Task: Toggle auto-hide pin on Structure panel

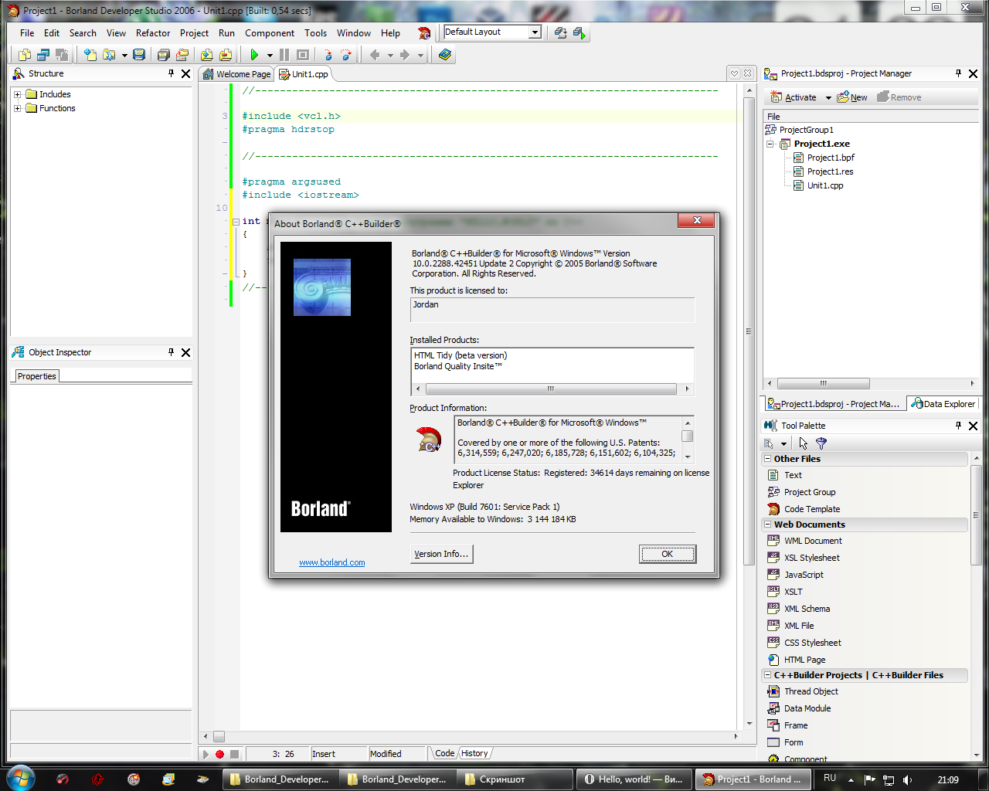Action: 170,73
